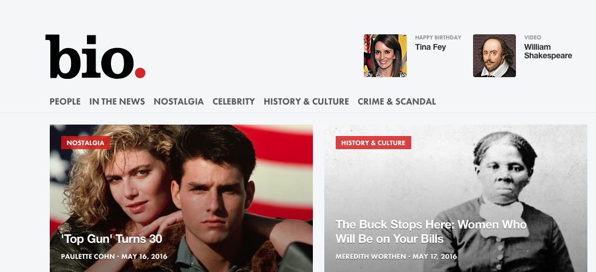Click the red Nostalgia tag badge
This screenshot has width=596, height=272.
(86, 143)
